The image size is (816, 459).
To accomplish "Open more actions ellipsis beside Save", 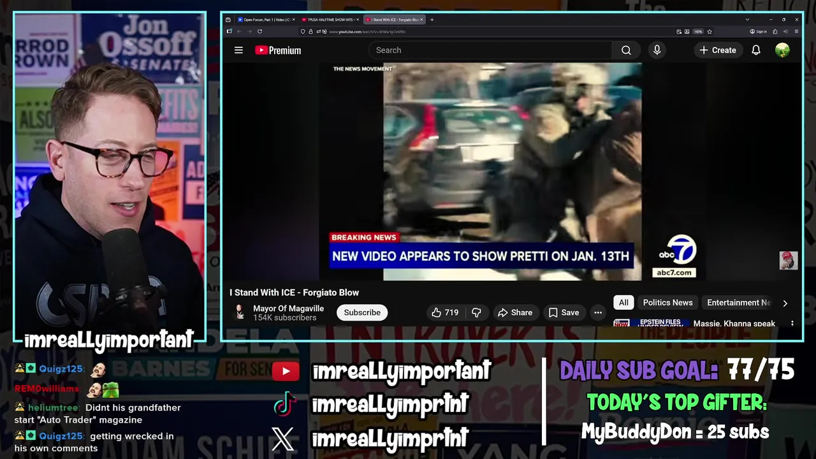I will (598, 312).
